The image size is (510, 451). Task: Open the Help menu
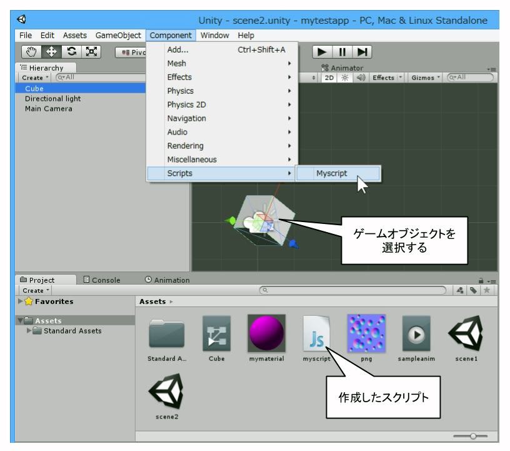point(246,35)
